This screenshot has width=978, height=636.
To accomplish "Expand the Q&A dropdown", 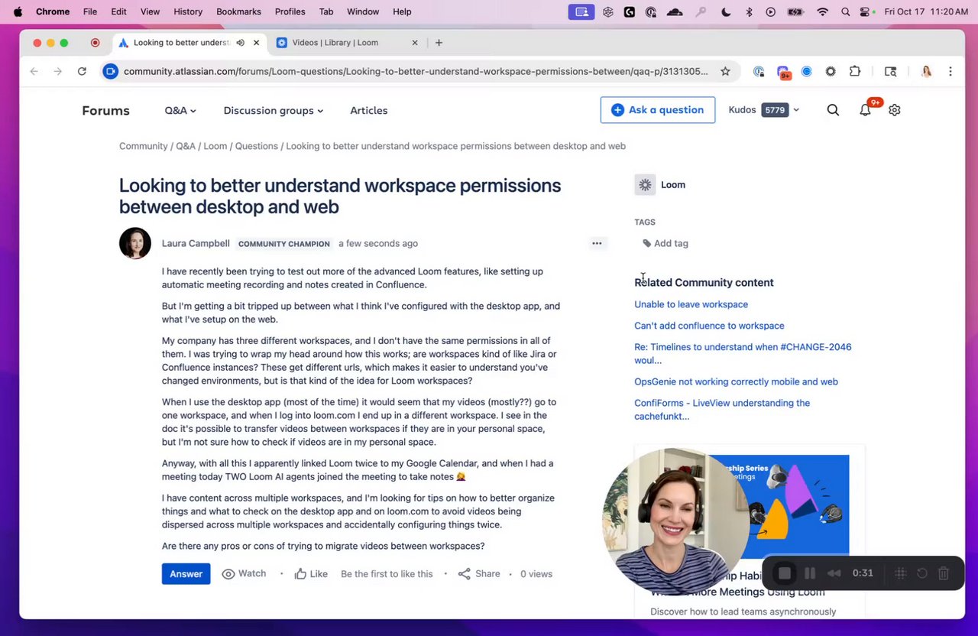I will tap(180, 110).
